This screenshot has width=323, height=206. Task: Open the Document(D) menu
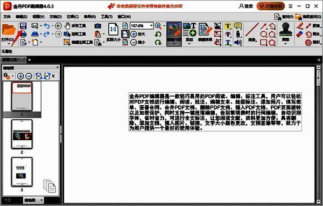[x=55, y=17]
